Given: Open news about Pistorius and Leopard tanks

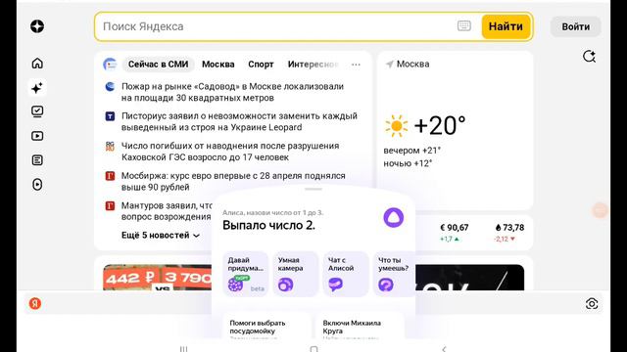Looking at the screenshot, I should [239, 121].
